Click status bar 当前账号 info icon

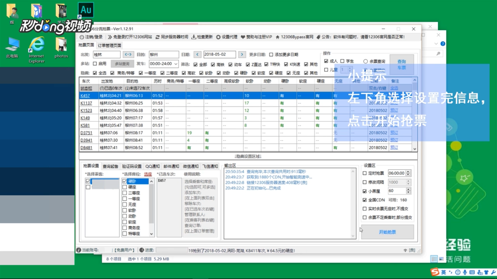(79, 250)
